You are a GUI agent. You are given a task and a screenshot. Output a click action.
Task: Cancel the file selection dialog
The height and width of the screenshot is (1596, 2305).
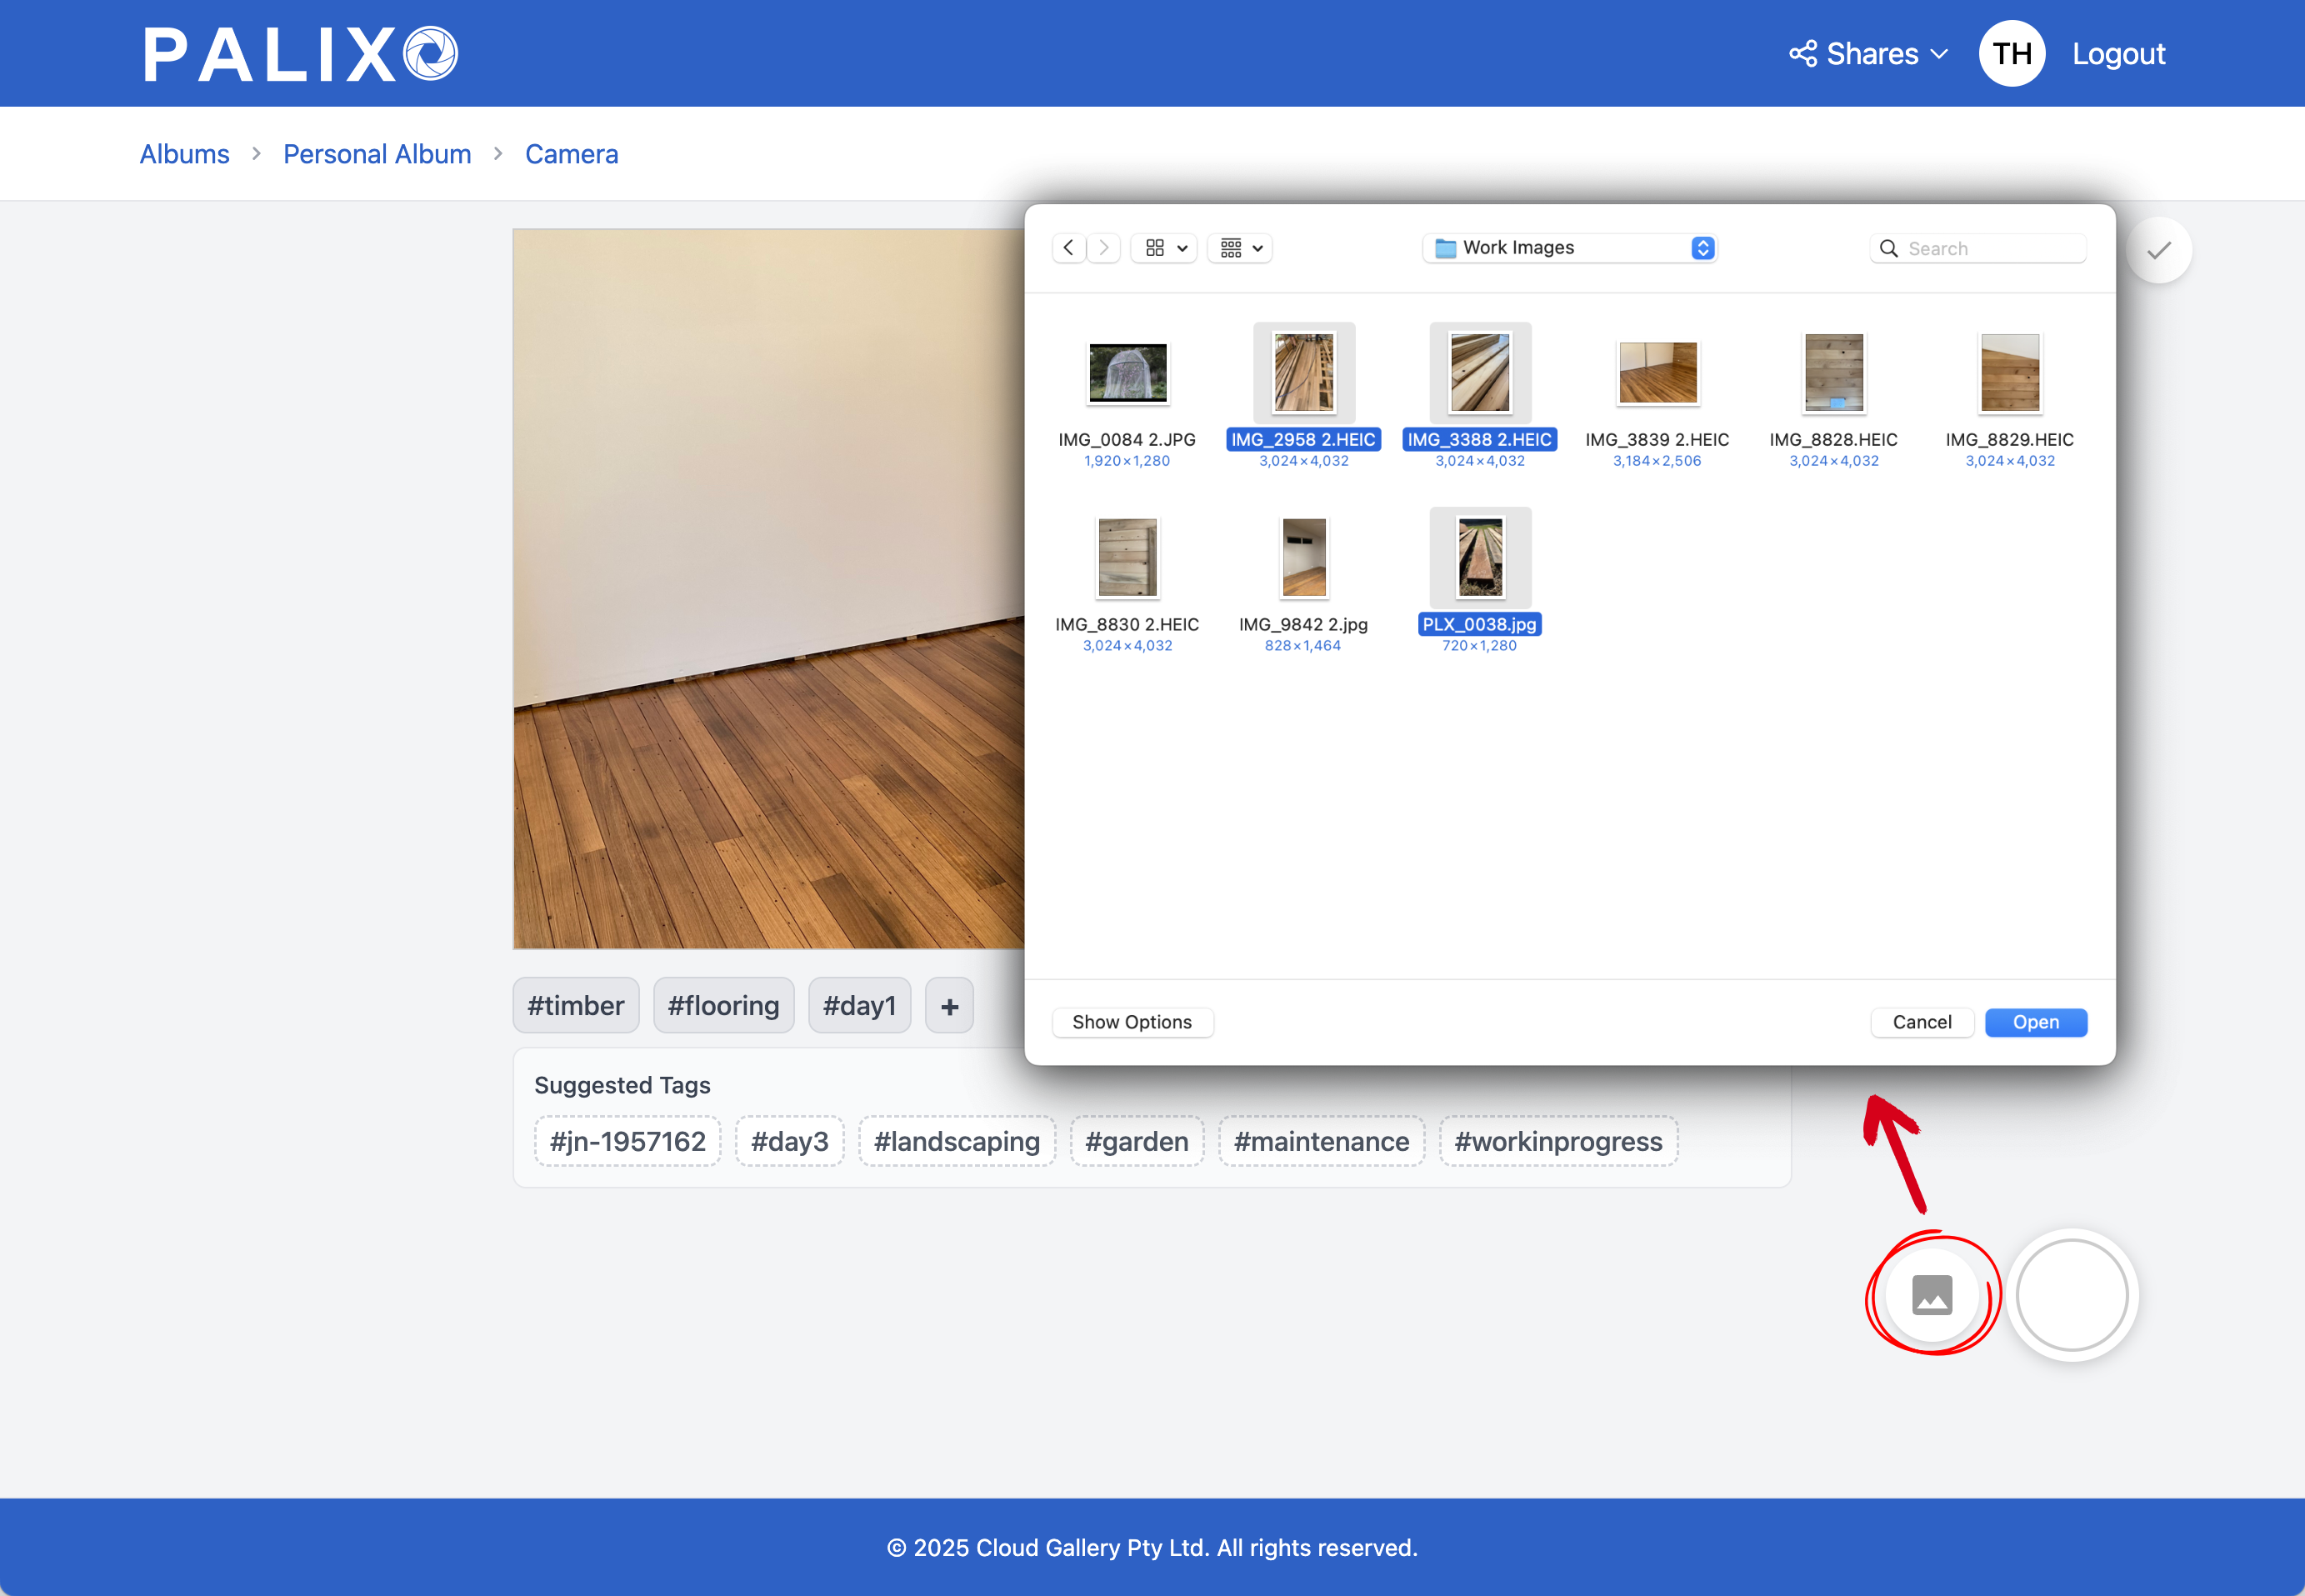pos(1922,1022)
